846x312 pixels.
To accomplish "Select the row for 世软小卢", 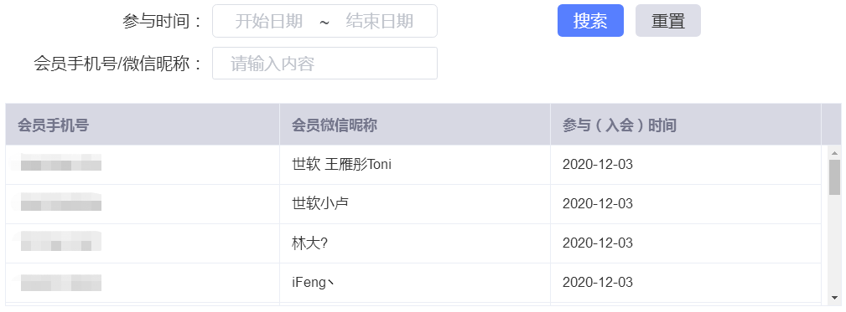I will click(x=413, y=204).
